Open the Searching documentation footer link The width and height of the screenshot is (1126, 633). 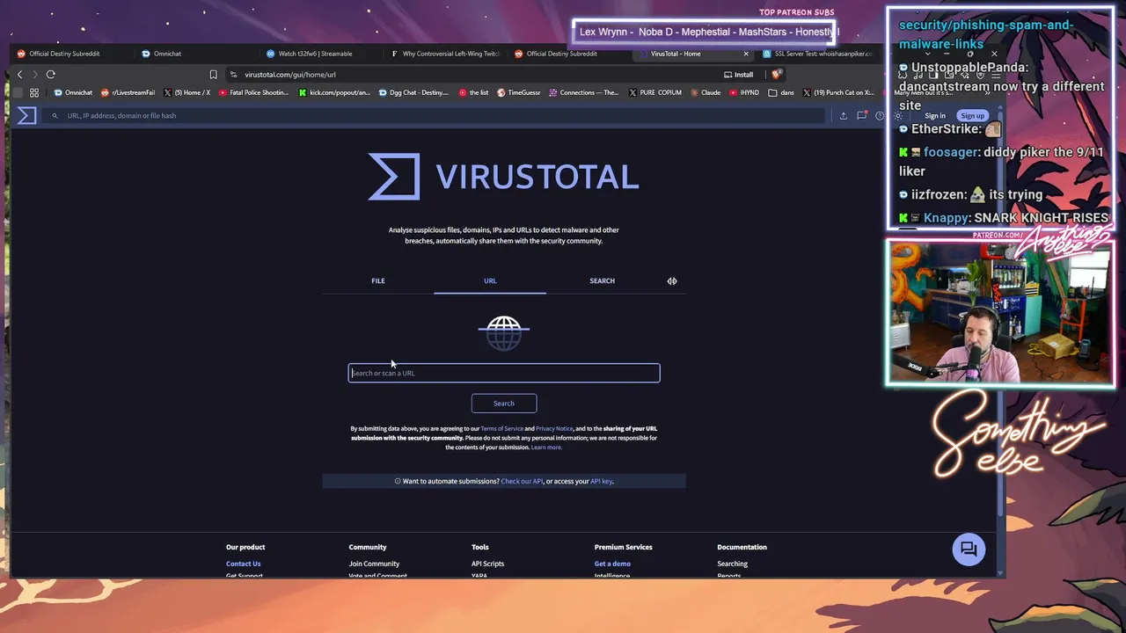click(733, 564)
